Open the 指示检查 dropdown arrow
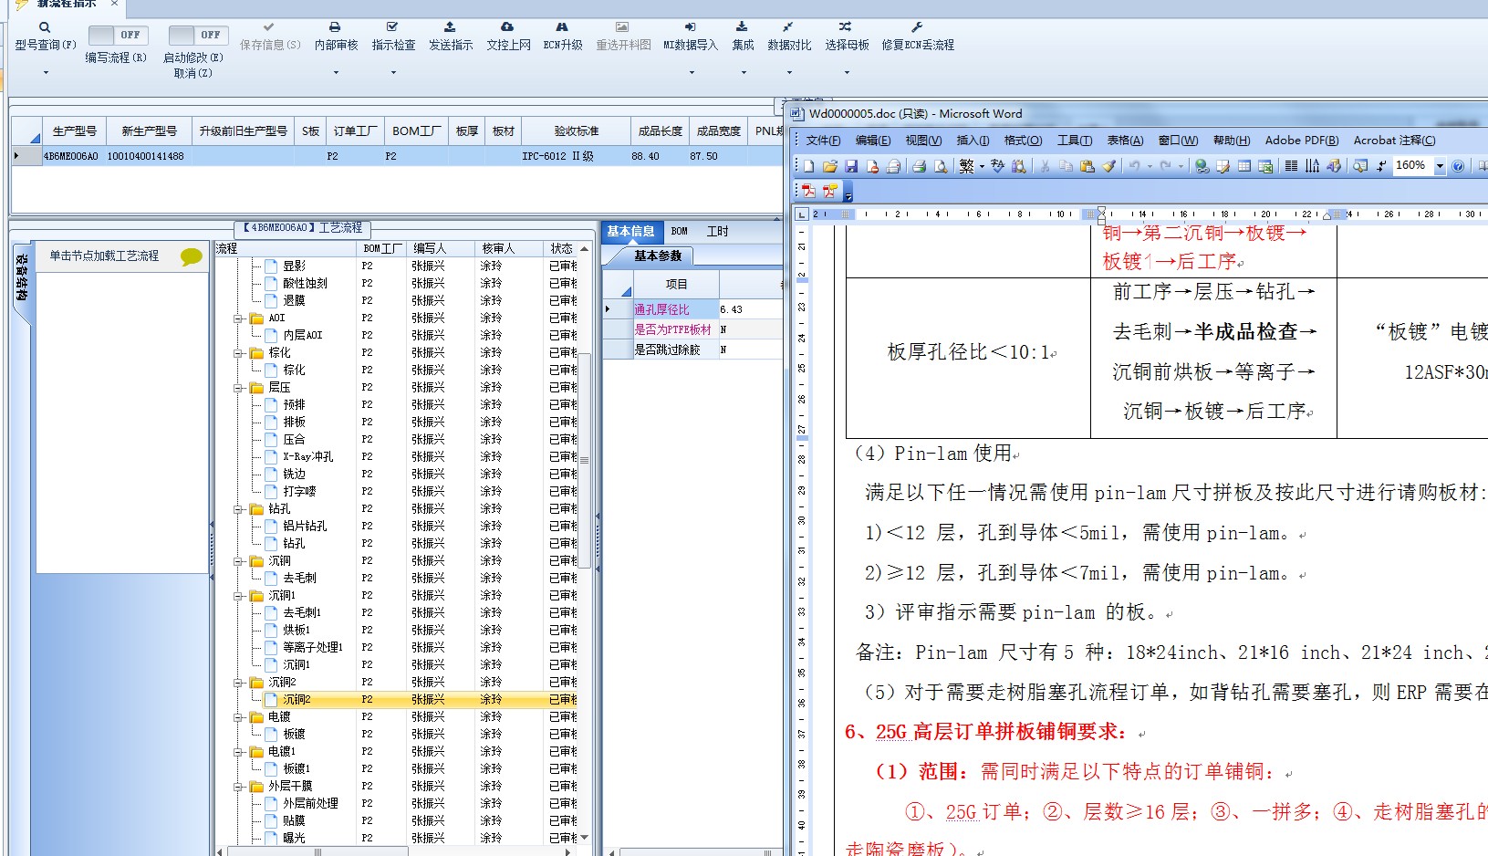This screenshot has width=1488, height=856. [x=392, y=72]
